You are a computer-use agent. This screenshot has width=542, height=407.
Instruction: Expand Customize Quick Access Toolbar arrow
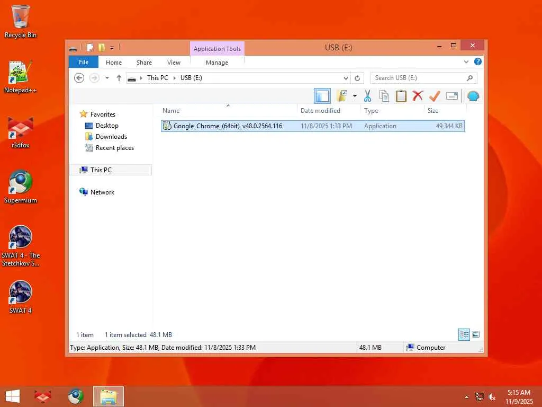click(112, 48)
